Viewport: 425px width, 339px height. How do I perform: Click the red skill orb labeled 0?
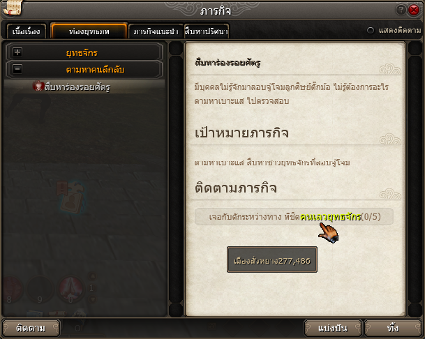point(70,289)
